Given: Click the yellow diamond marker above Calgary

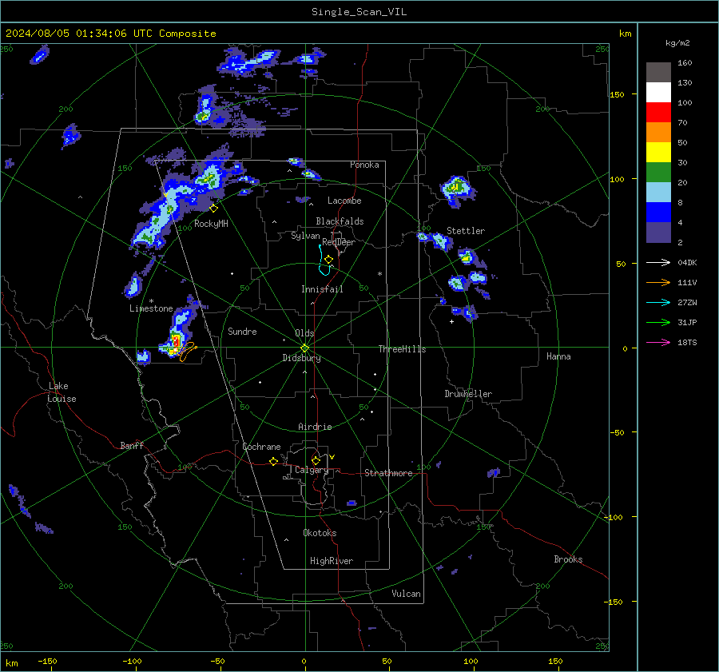Looking at the screenshot, I should pyautogui.click(x=316, y=460).
